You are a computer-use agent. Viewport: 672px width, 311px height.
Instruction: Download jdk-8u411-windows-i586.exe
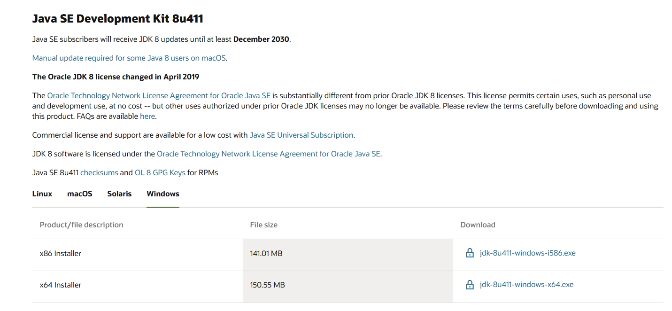tap(527, 253)
